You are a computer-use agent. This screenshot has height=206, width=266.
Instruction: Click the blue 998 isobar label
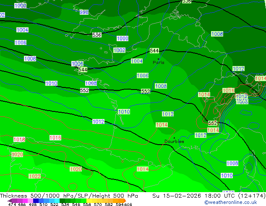84,12
